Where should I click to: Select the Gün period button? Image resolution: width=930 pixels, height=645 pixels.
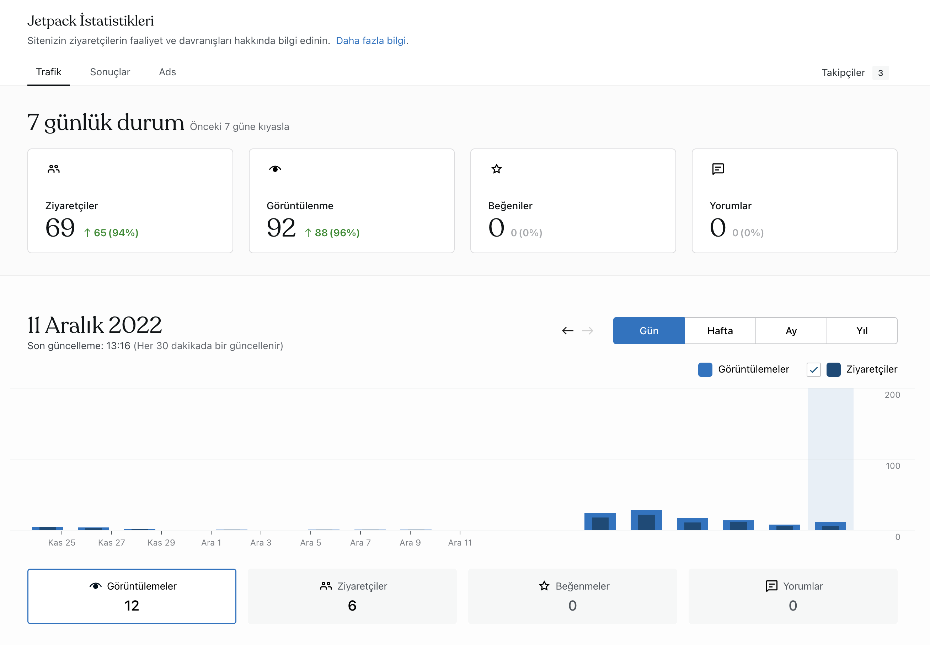(x=649, y=331)
